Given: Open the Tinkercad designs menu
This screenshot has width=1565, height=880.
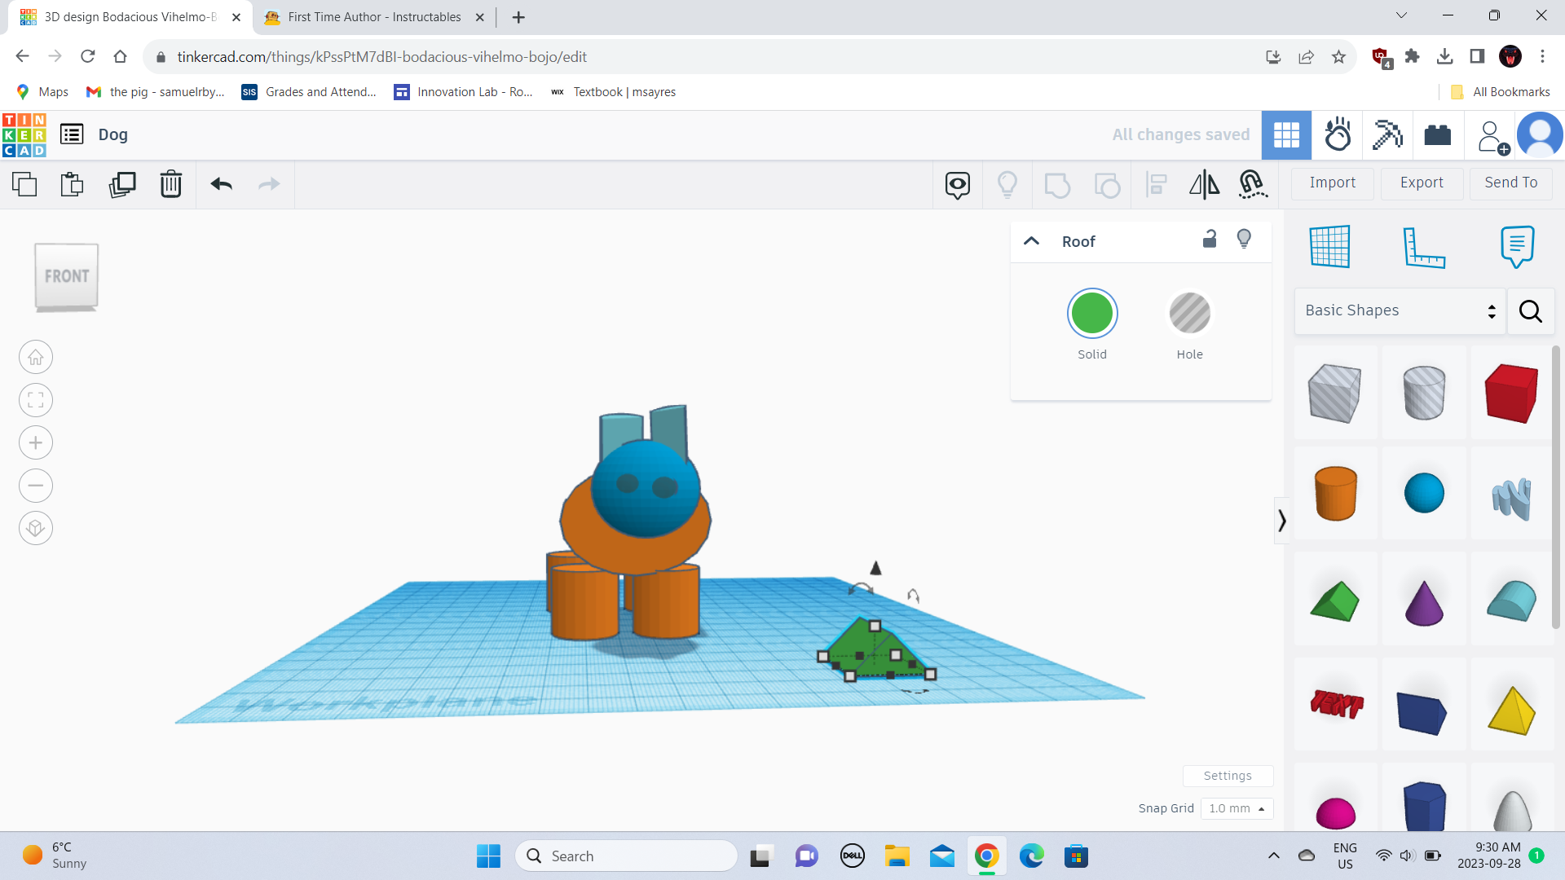Looking at the screenshot, I should [72, 134].
